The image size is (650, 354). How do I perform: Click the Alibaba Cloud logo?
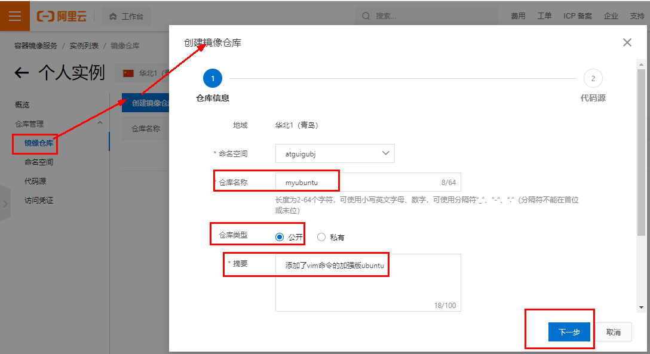62,16
